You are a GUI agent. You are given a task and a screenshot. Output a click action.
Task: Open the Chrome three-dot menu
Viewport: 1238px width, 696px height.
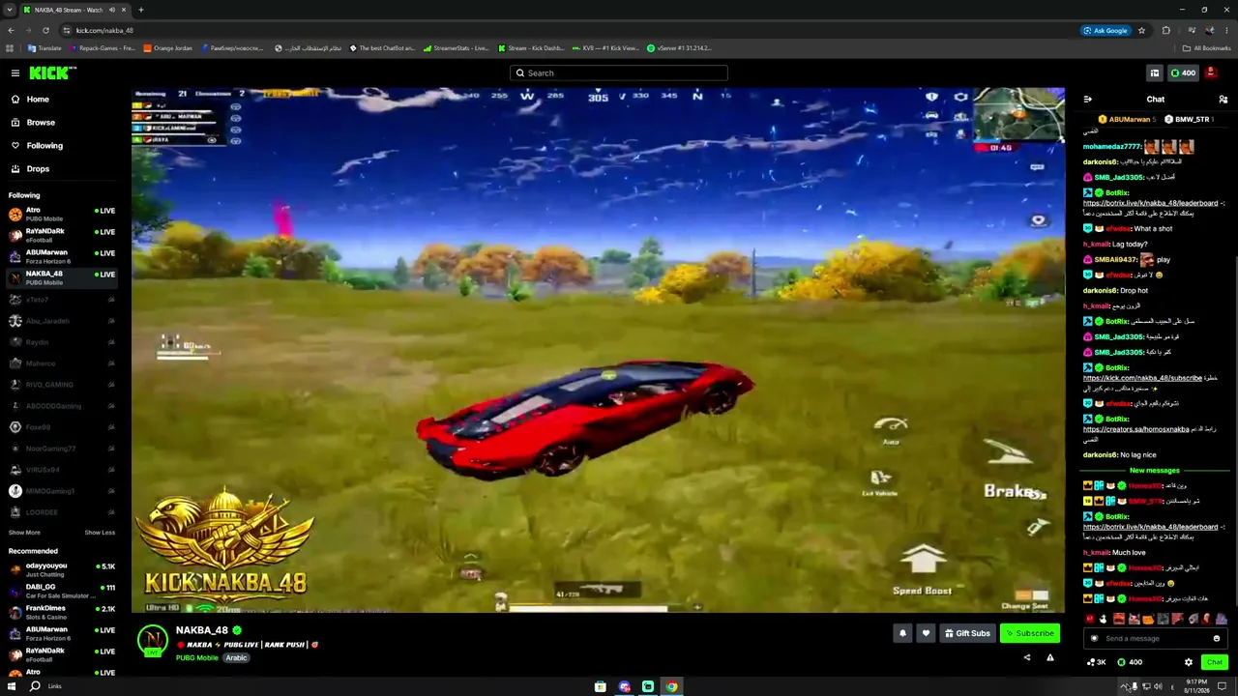coord(1227,30)
